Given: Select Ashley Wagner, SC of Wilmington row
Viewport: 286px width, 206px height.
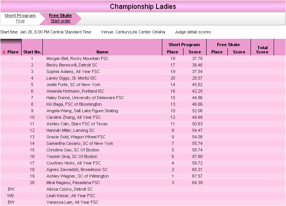Looking at the screenshot, I should click(x=143, y=176).
